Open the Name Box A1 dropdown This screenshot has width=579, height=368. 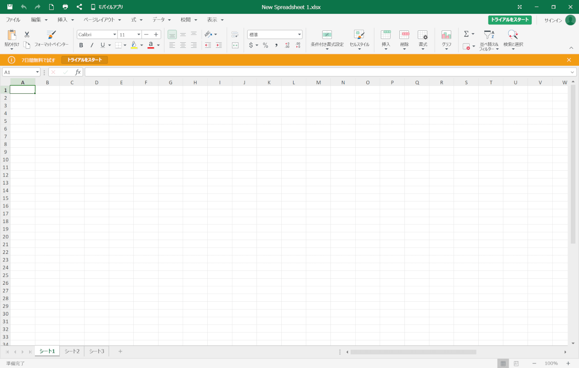click(37, 72)
